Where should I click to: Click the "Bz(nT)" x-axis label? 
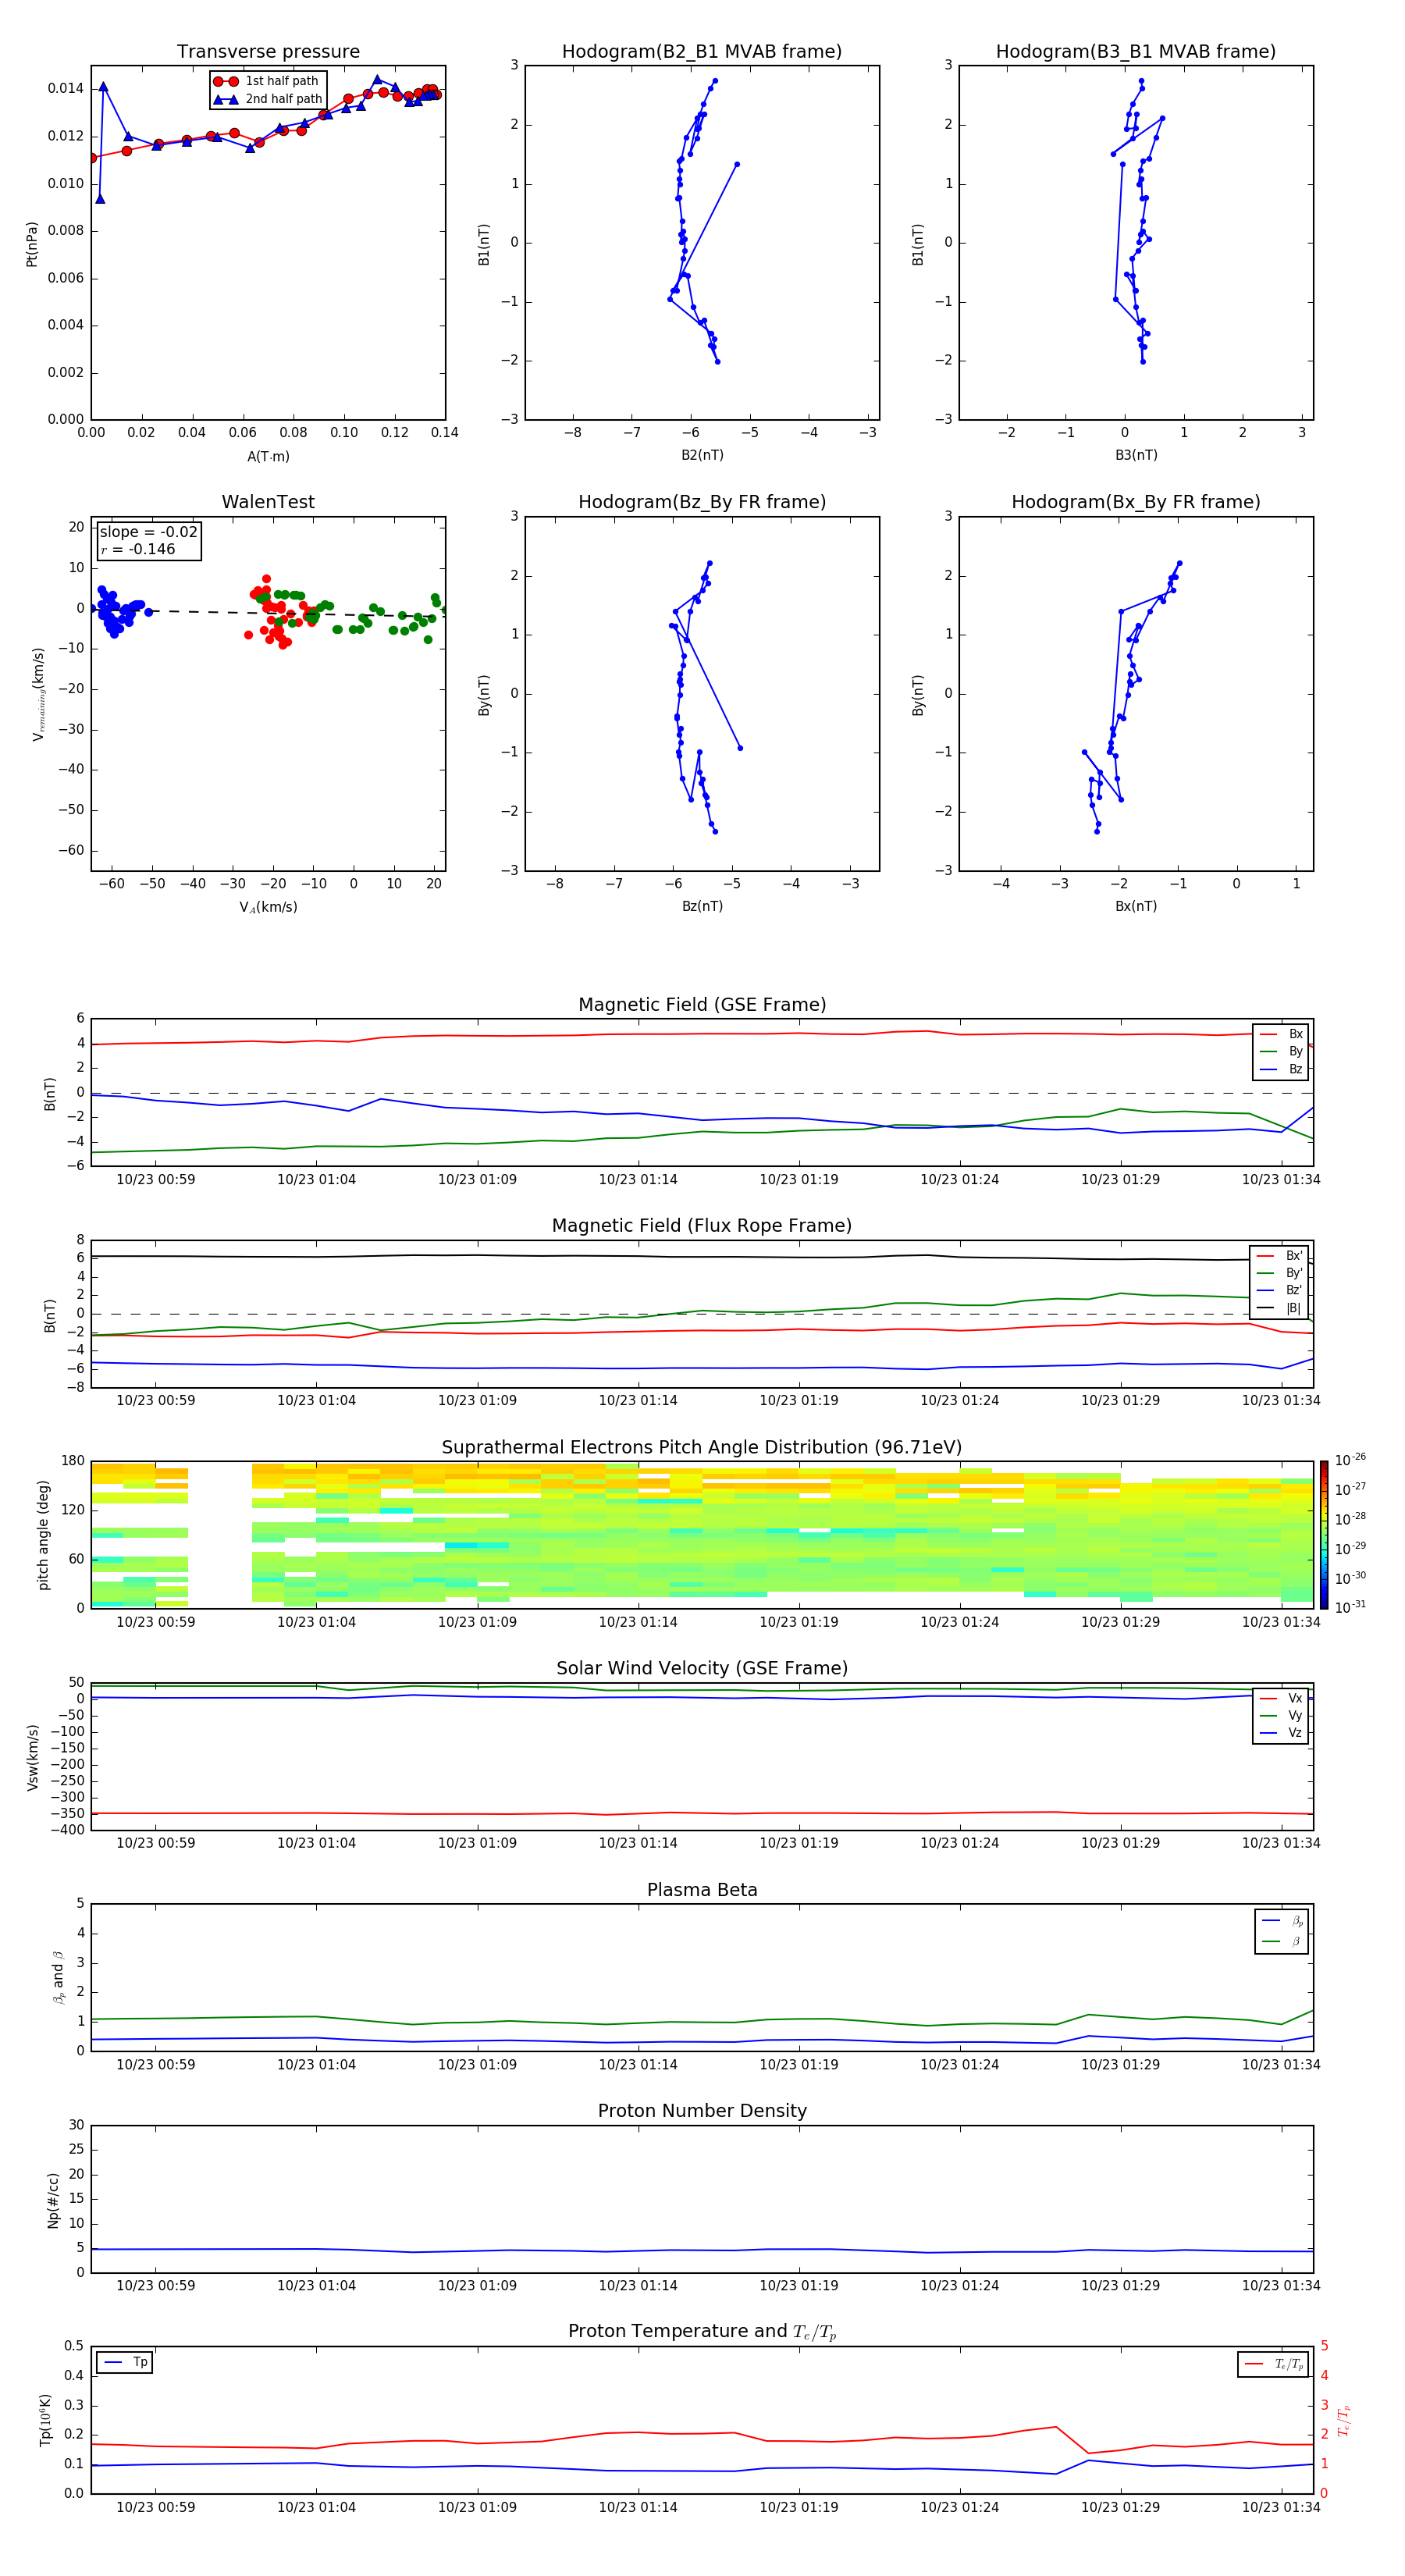(702, 906)
